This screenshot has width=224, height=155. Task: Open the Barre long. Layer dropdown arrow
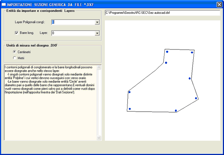tap(97, 33)
